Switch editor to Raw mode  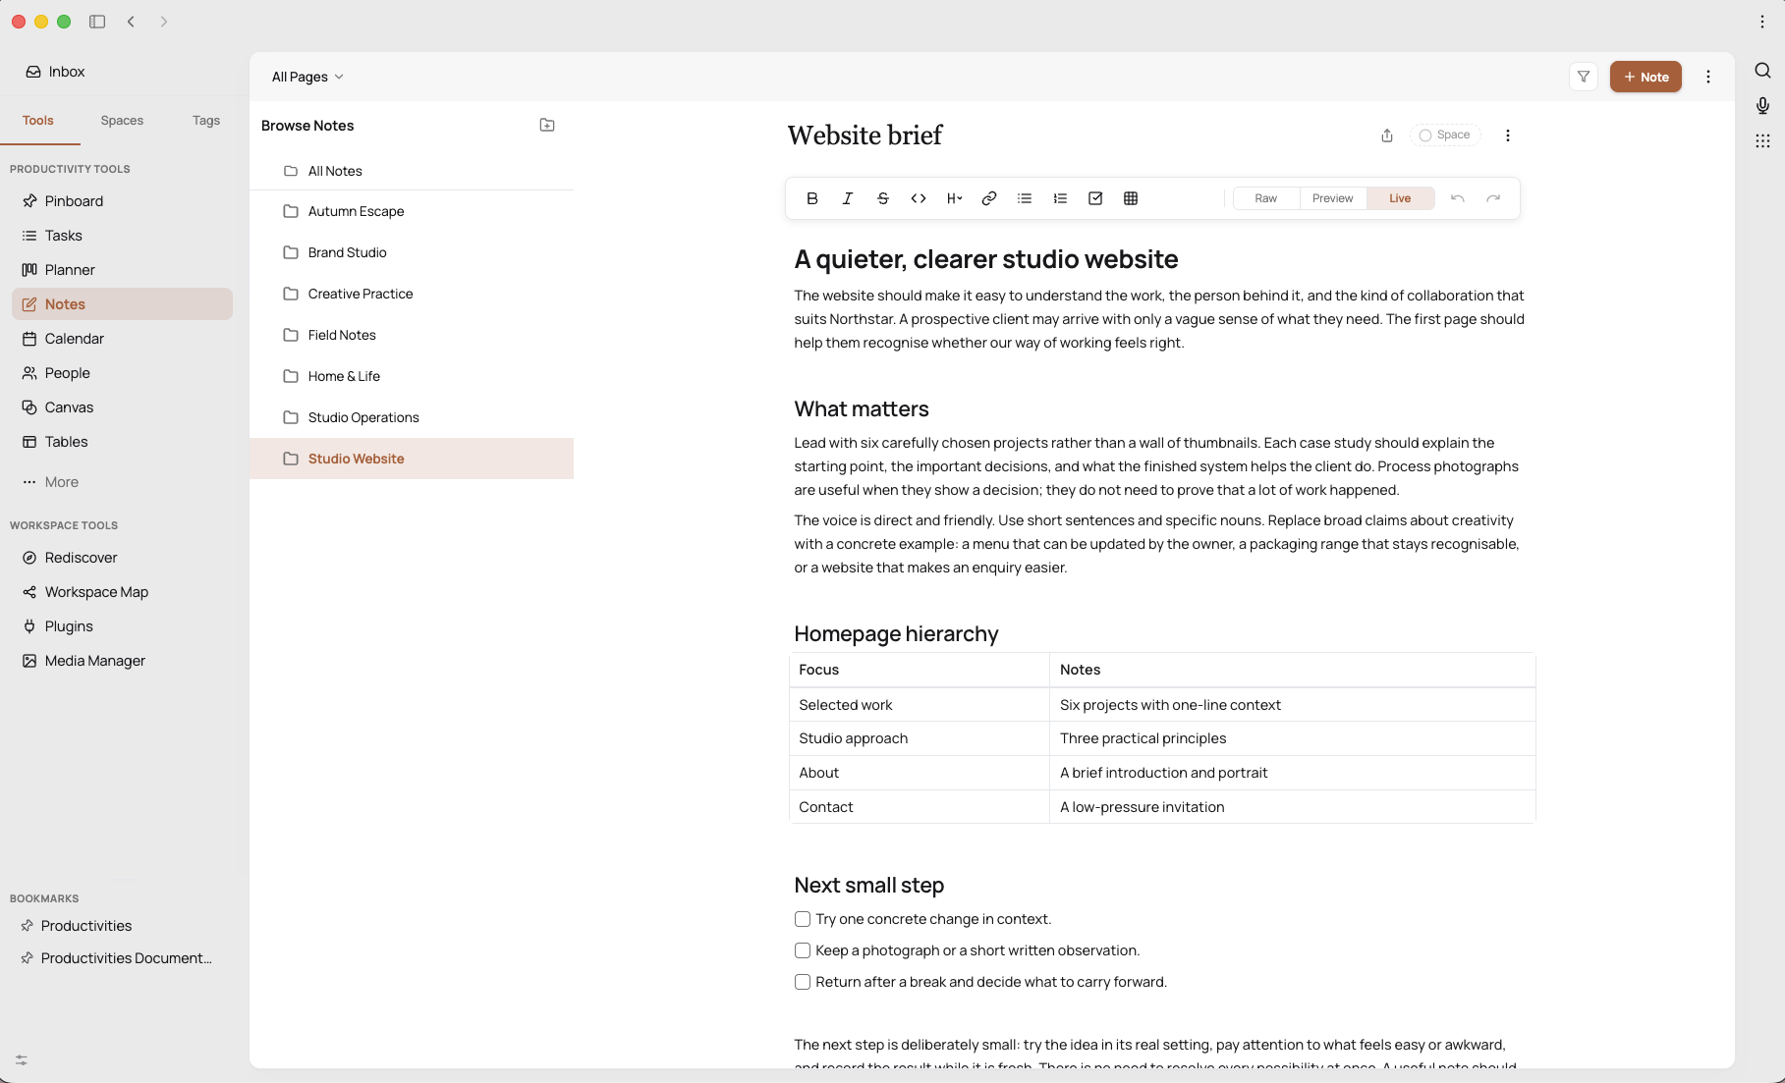click(x=1265, y=198)
